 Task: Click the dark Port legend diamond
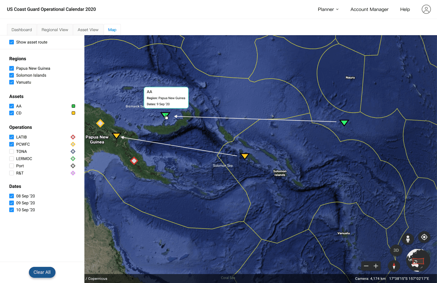[73, 166]
